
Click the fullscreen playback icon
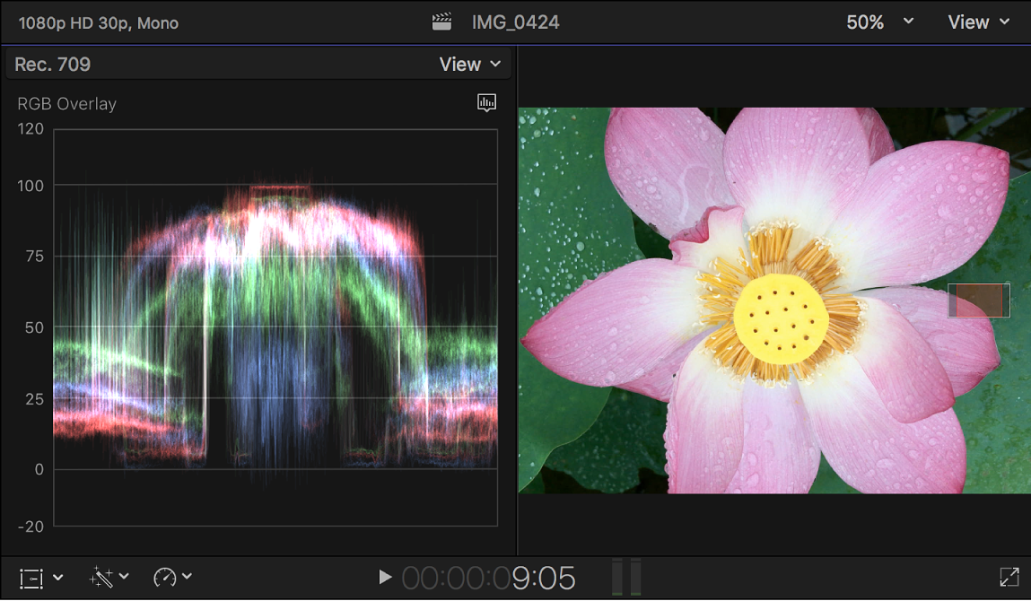pos(1008,578)
